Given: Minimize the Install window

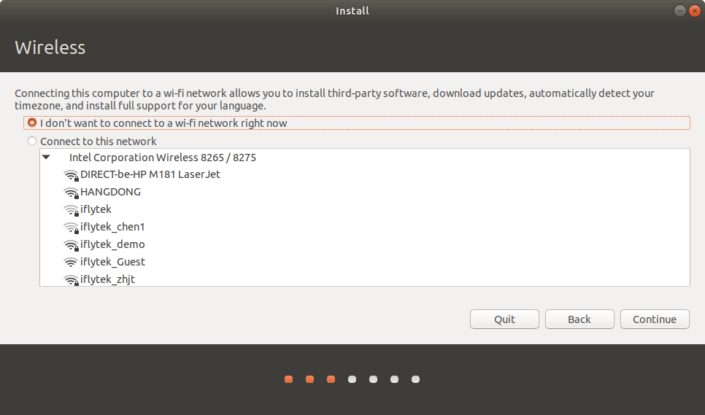Looking at the screenshot, I should (680, 11).
